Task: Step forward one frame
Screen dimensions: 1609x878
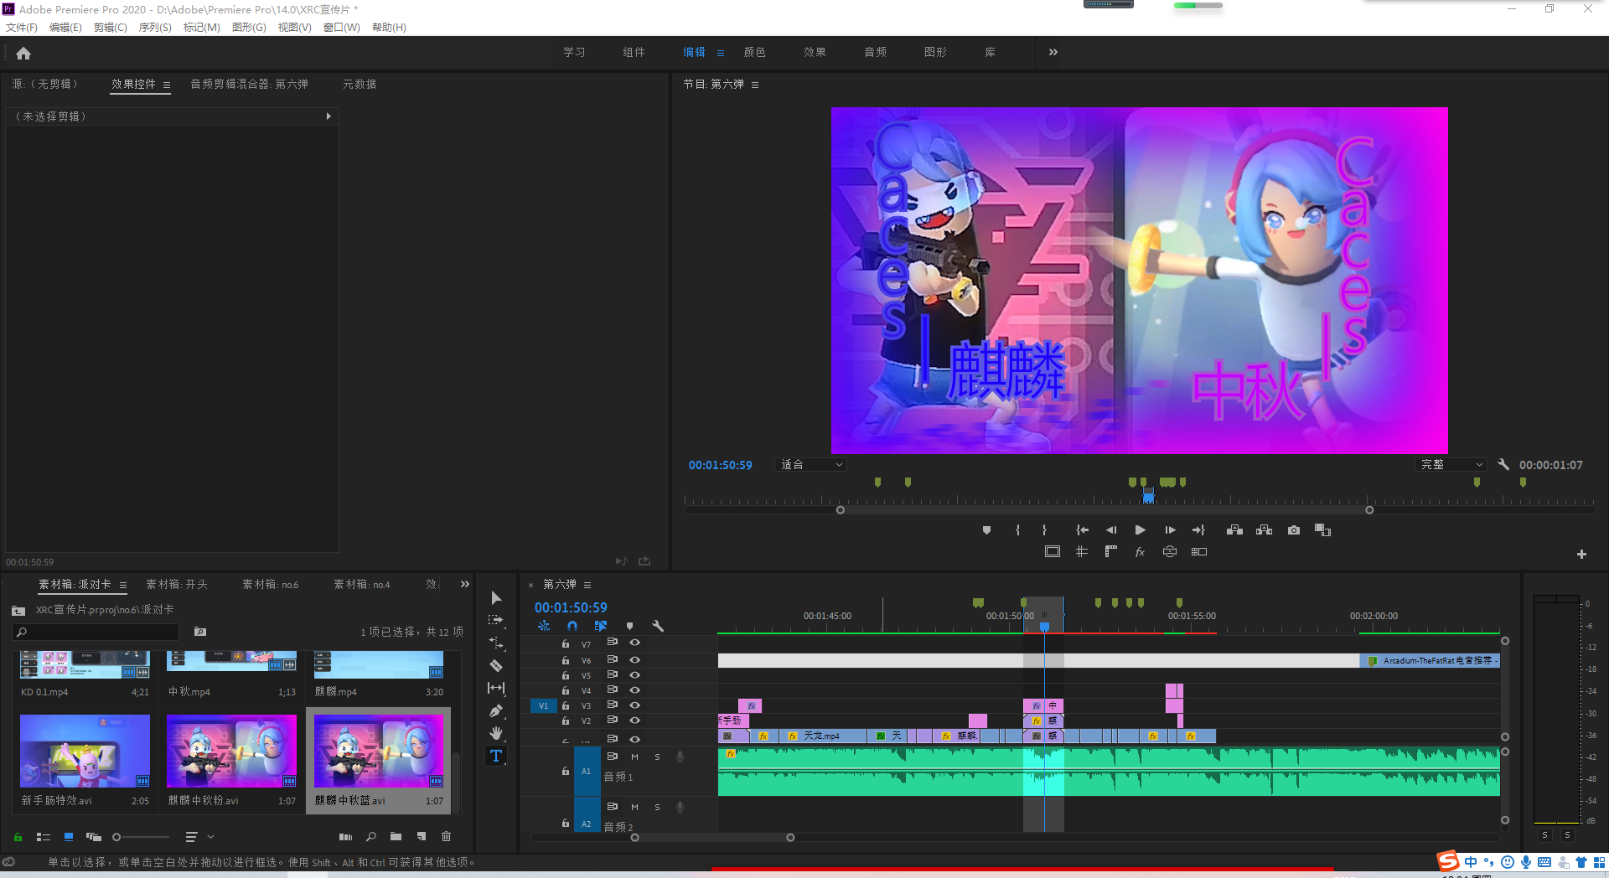Action: coord(1170,529)
